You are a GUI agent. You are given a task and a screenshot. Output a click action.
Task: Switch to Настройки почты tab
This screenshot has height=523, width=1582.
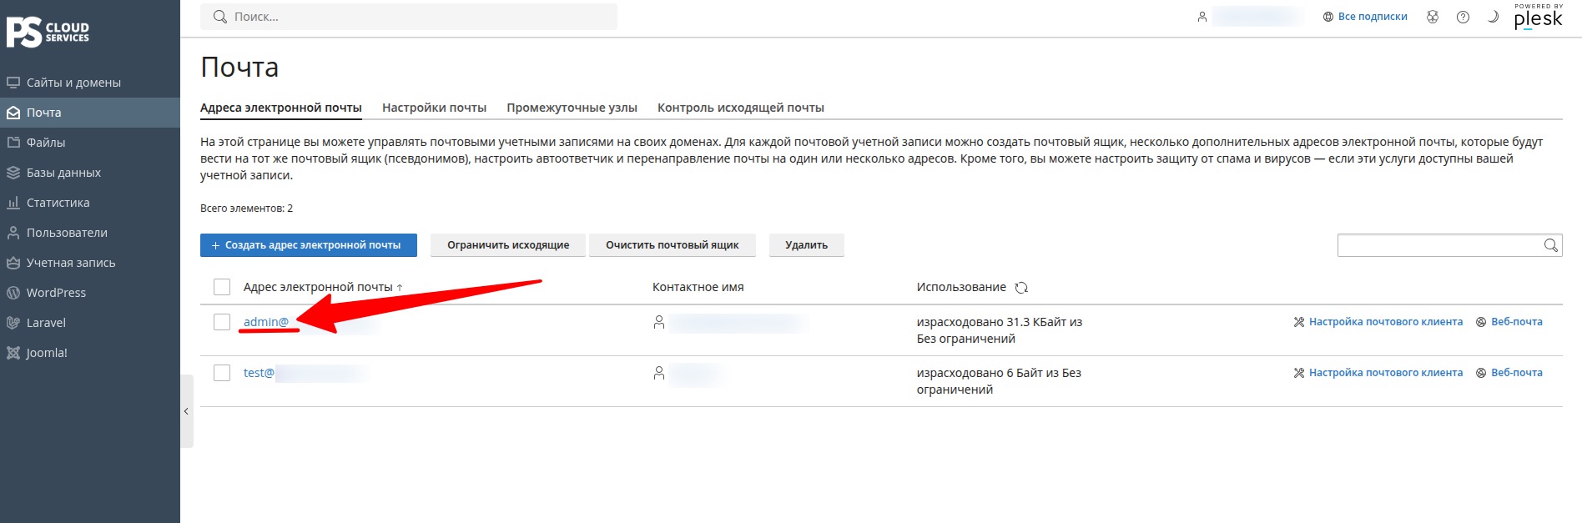[434, 108]
